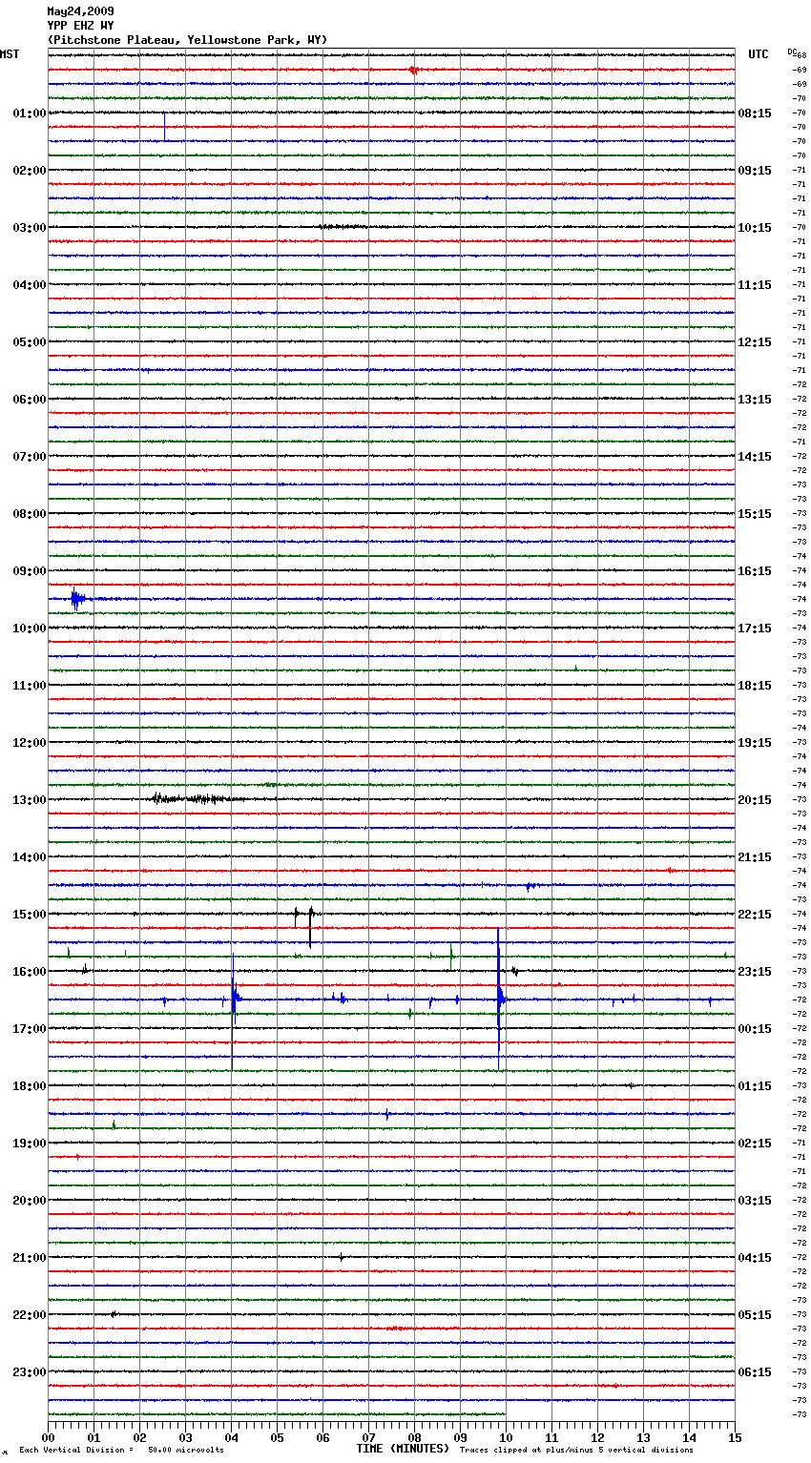Select the 03:00 MST row label
The height and width of the screenshot is (1463, 811).
tap(30, 228)
